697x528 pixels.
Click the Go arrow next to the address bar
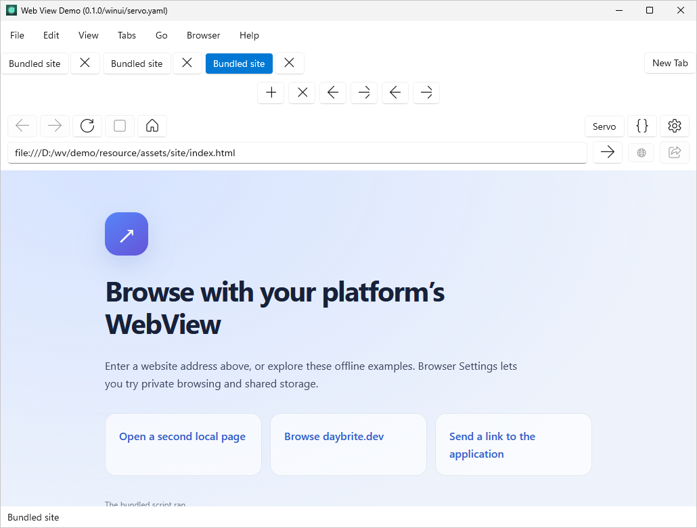[607, 153]
